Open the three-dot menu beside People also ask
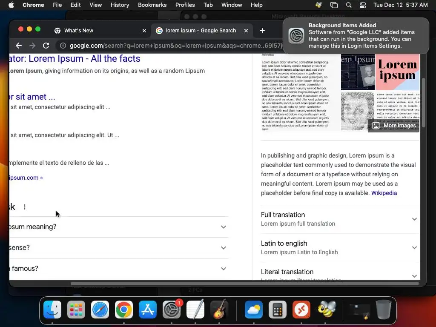 point(24,207)
